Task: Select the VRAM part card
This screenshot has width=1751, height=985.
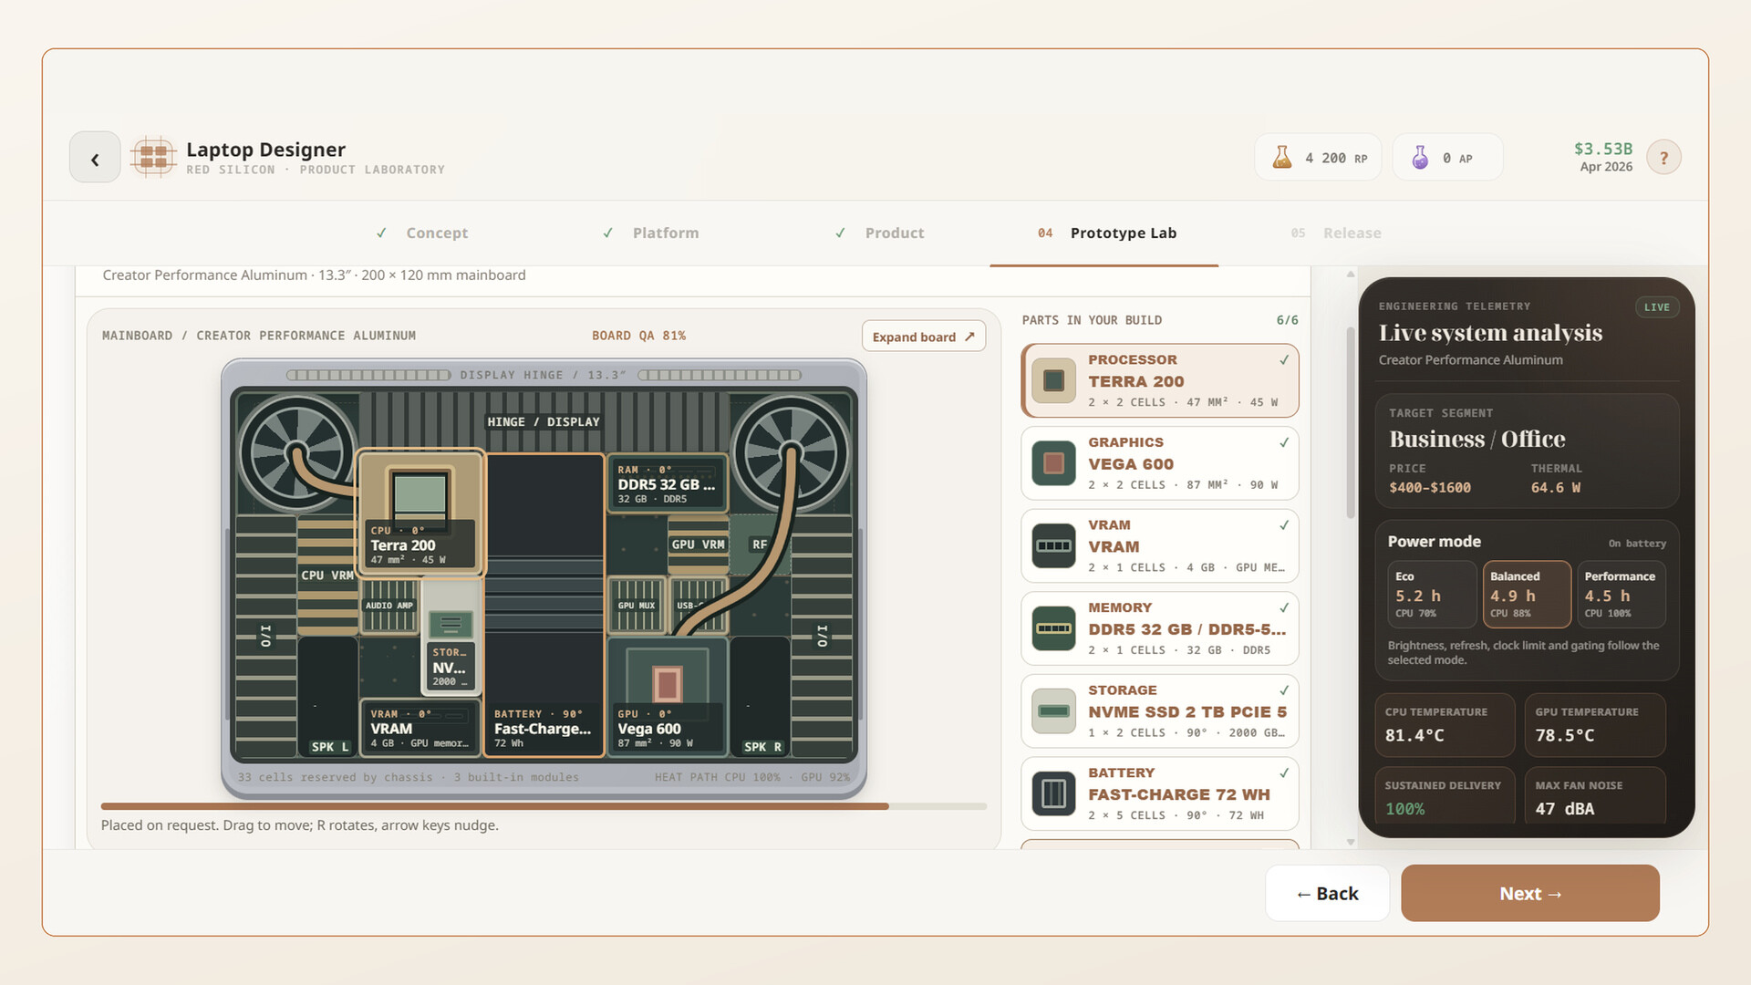Action: click(1159, 545)
